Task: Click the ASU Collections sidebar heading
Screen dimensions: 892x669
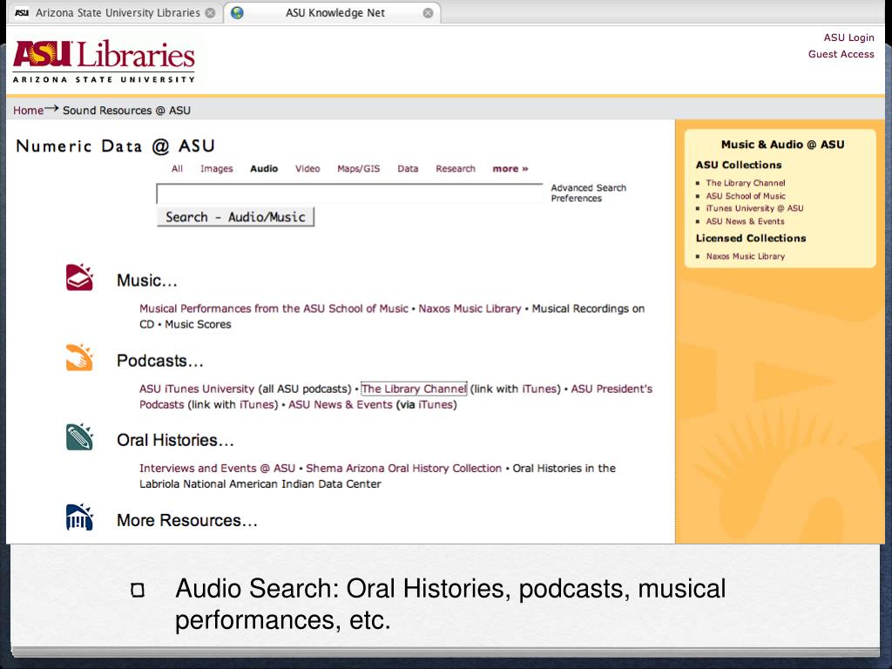Action: tap(739, 165)
